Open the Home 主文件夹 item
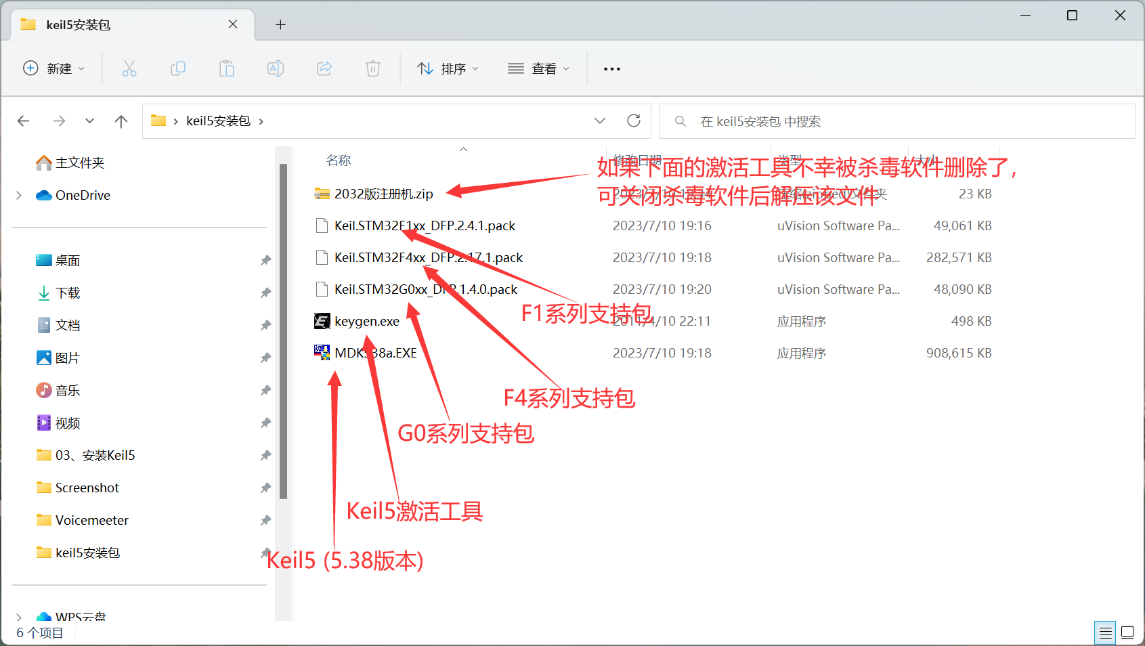 coord(70,163)
